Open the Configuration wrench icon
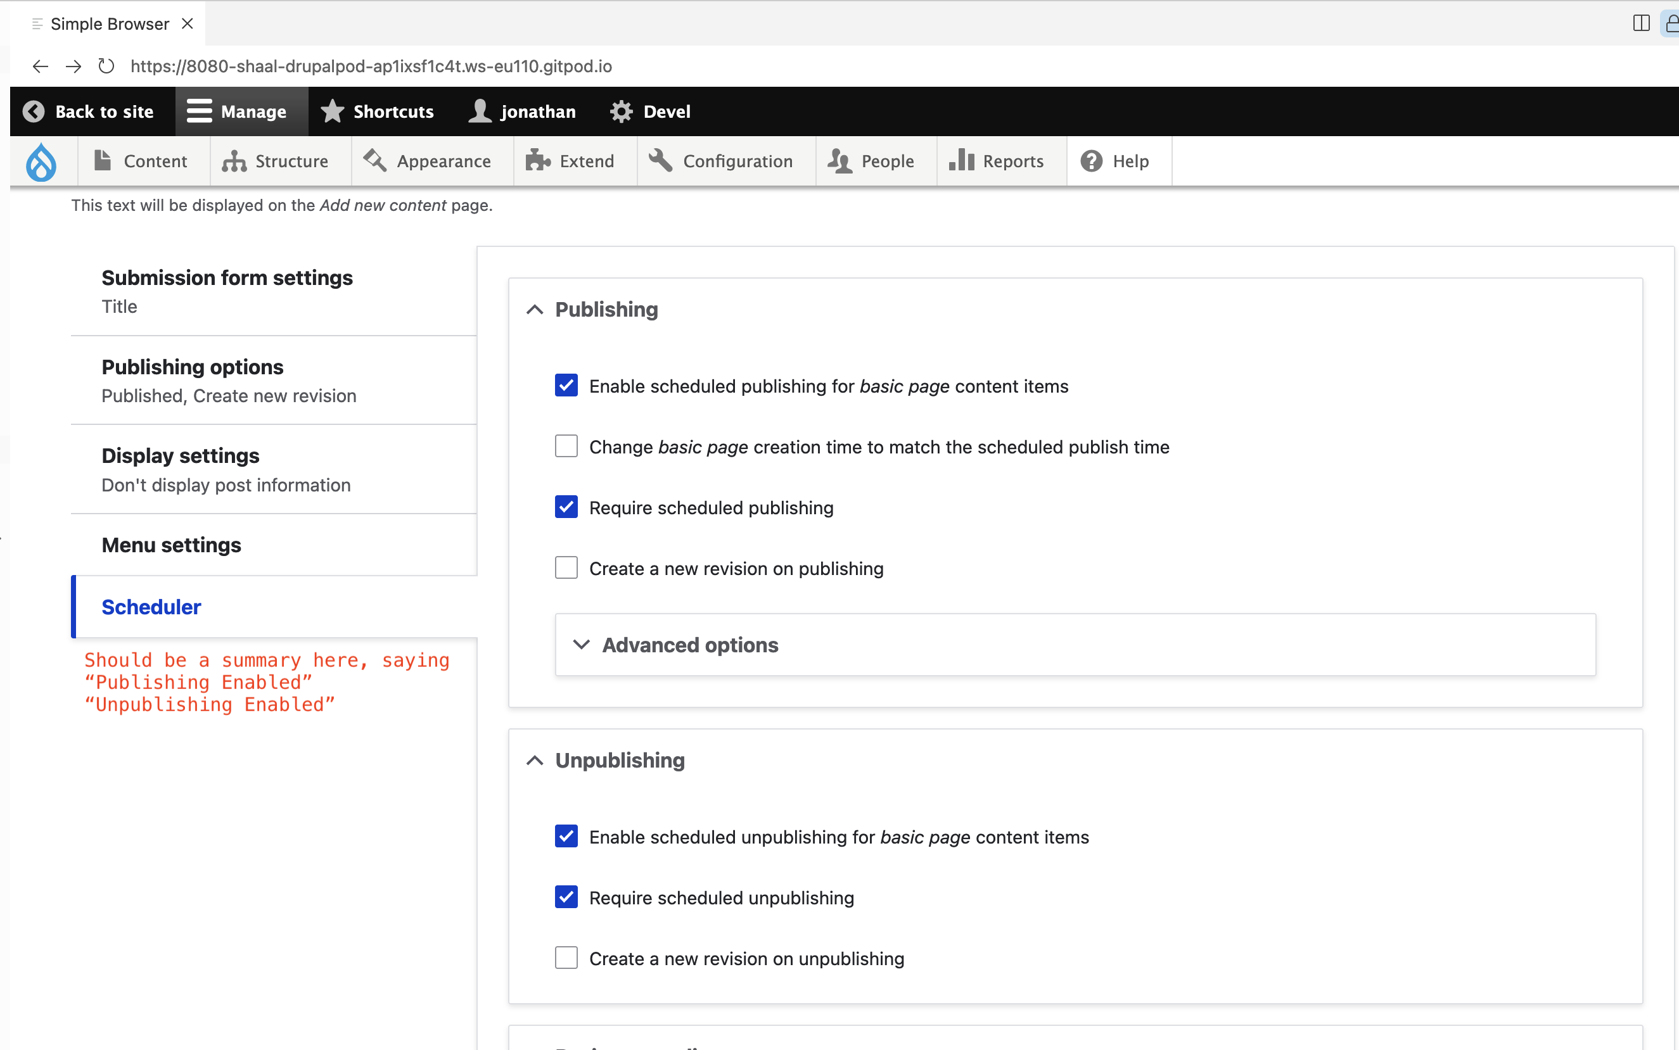1679x1050 pixels. point(660,160)
